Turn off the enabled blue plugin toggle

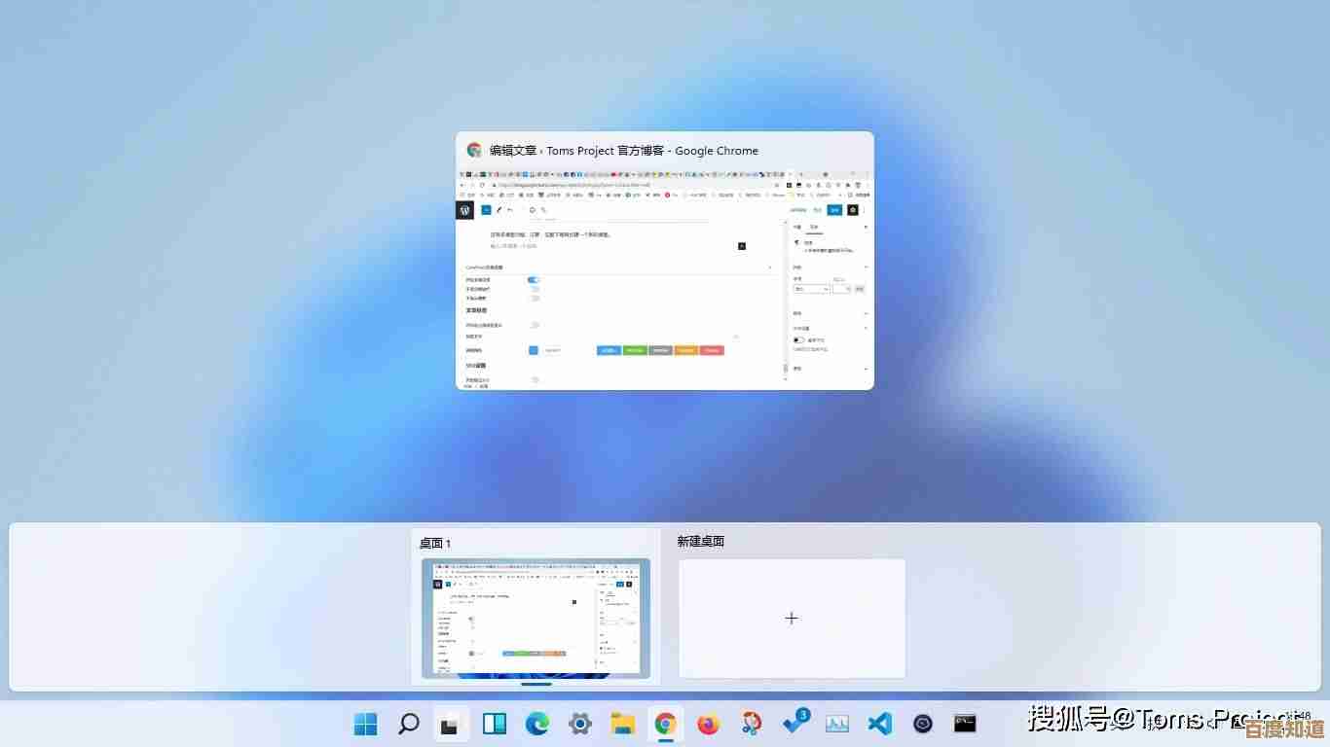coord(534,279)
